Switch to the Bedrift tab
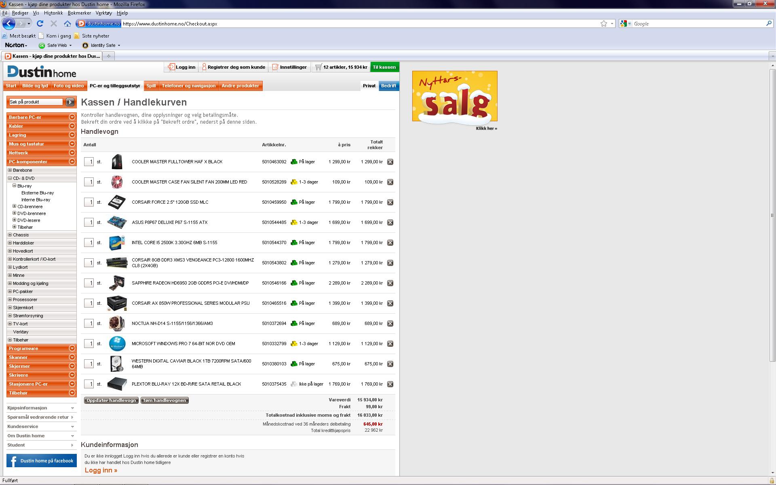Screen dimensions: 776x485 click(389, 86)
